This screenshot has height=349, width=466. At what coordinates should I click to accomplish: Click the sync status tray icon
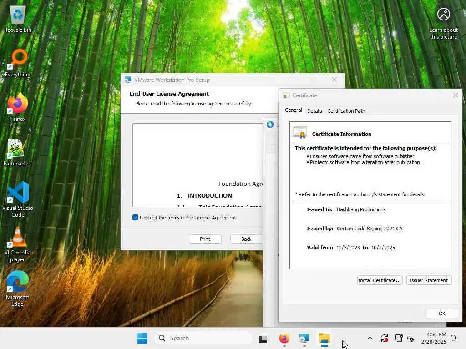click(x=384, y=338)
